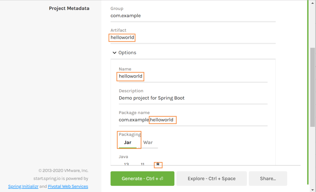Open the Explore - Ctrl + Space button
The height and width of the screenshot is (192, 316).
211,178
